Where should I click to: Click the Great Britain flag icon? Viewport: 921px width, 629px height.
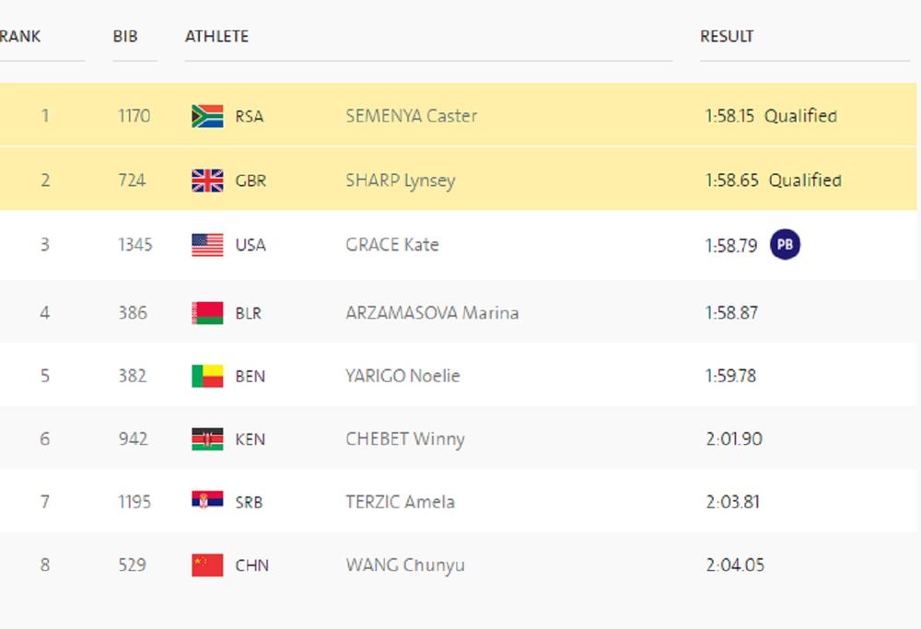(x=207, y=181)
